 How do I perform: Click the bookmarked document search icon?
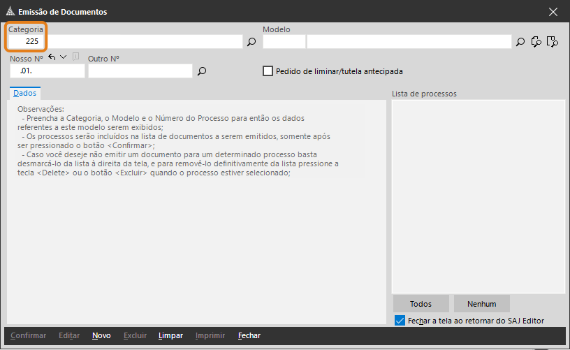(x=552, y=42)
